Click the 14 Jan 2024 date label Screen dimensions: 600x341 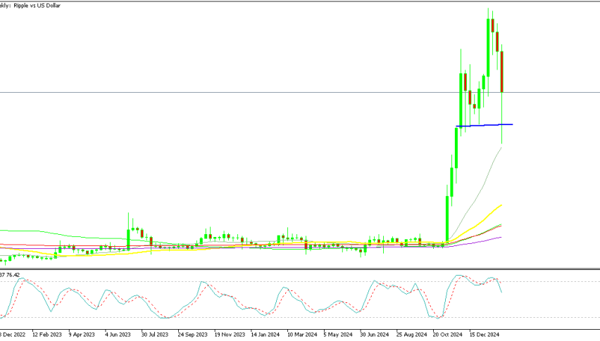point(265,335)
